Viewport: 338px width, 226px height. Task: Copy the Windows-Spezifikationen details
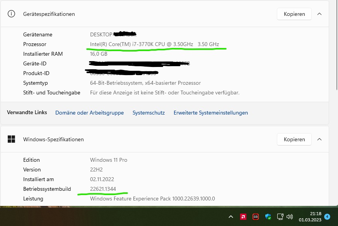coord(294,139)
